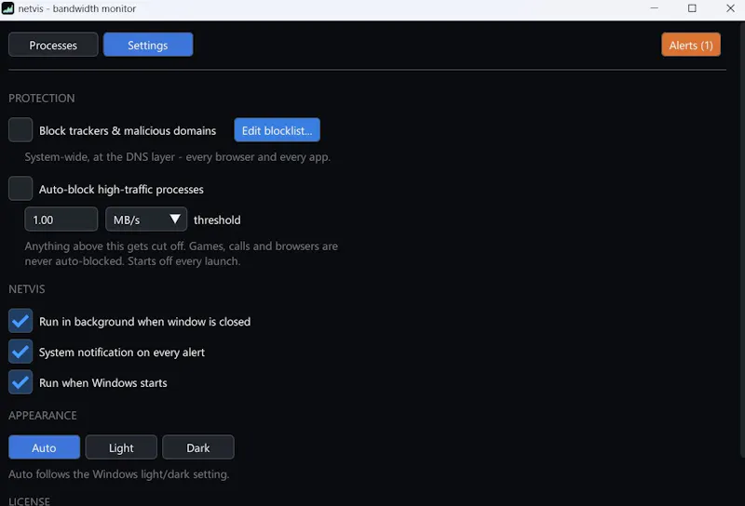Choose the Auto appearance option
This screenshot has width=745, height=506.
tap(44, 447)
